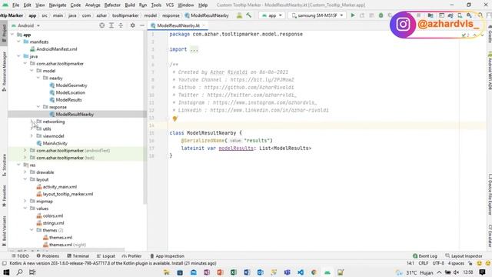
Task: Open Task View on taskbar
Action: (x=32, y=272)
